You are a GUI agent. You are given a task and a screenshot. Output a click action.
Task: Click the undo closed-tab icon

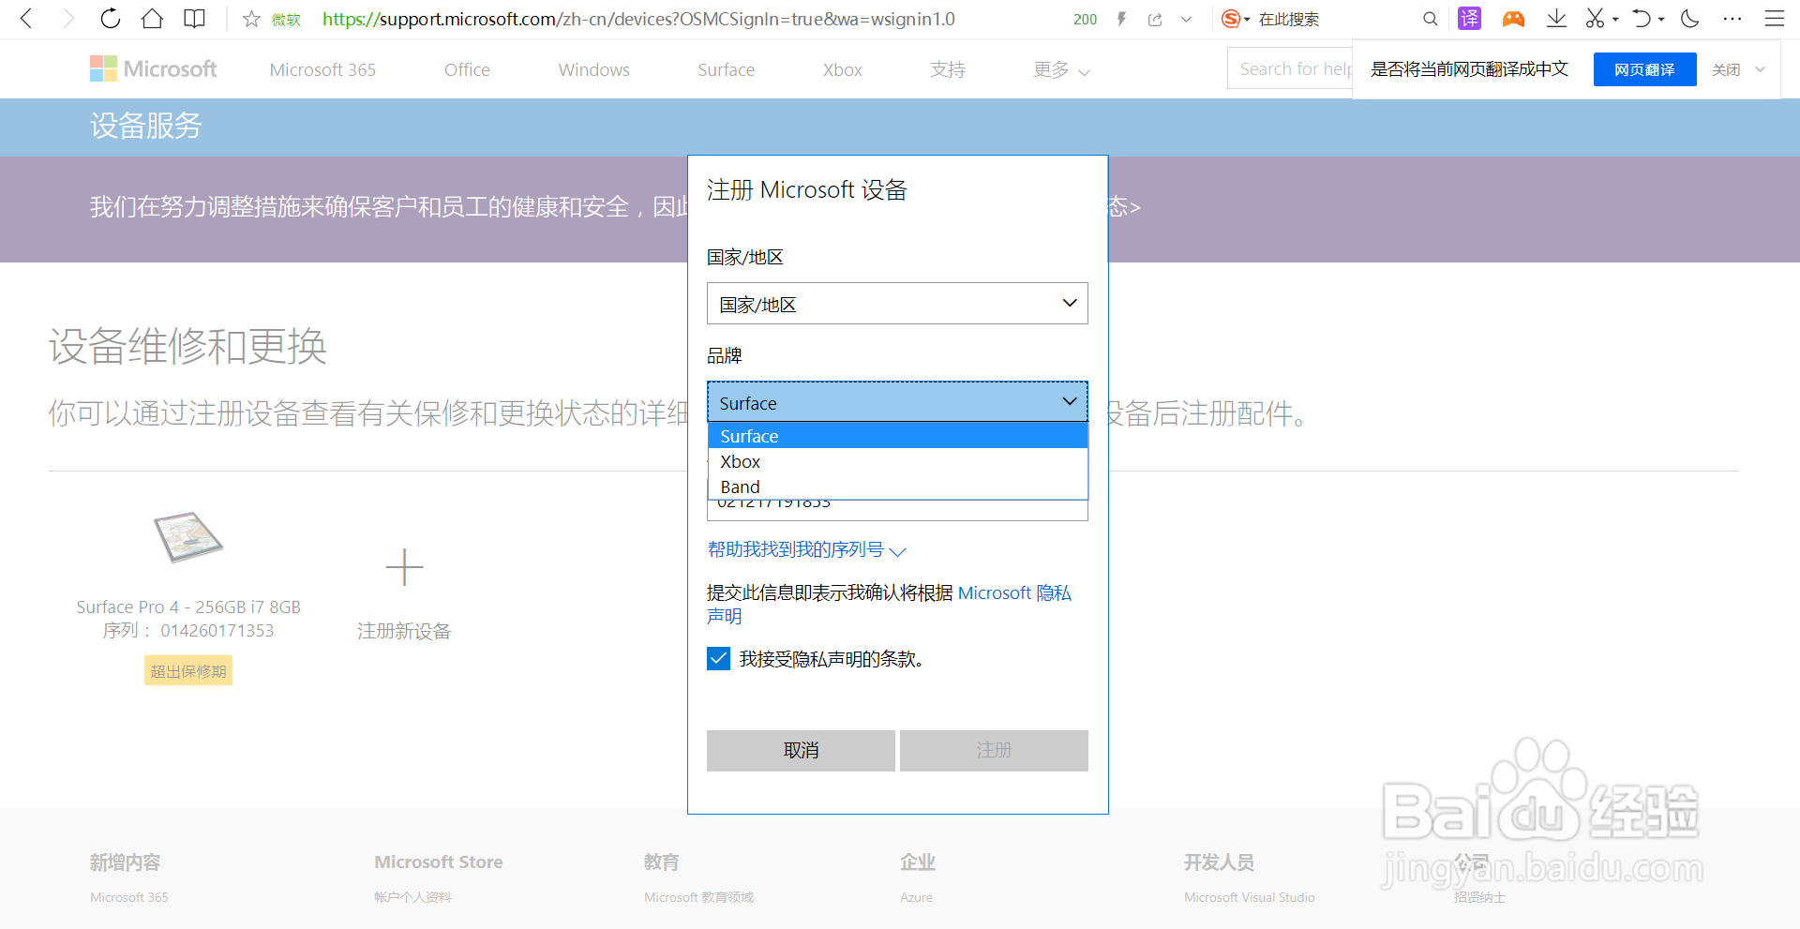click(1641, 19)
